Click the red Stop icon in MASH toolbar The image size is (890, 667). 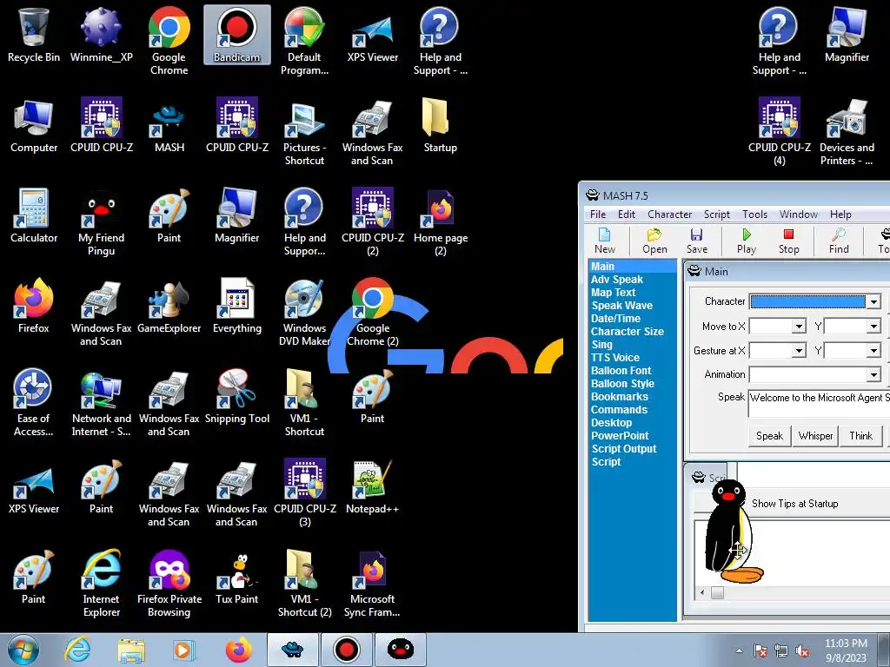tap(788, 241)
